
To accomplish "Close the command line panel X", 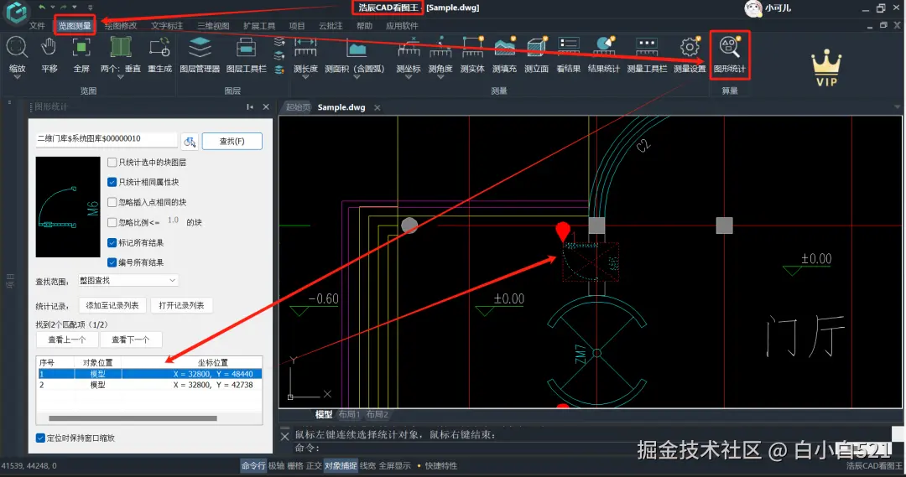I will [x=285, y=437].
